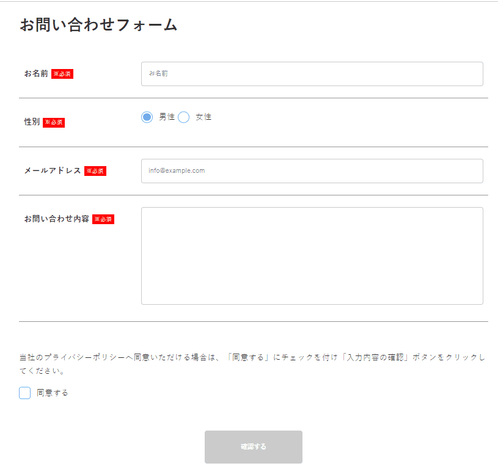Click the お問い合わせフォーム page heading
Screen dimensions: 498x466
coord(98,25)
